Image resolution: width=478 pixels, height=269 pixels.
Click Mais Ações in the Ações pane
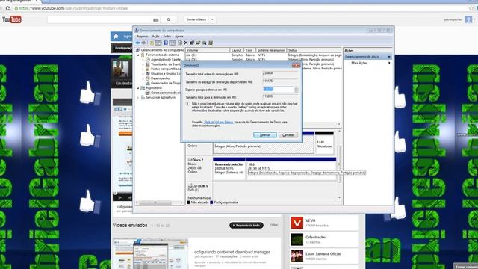click(x=359, y=63)
